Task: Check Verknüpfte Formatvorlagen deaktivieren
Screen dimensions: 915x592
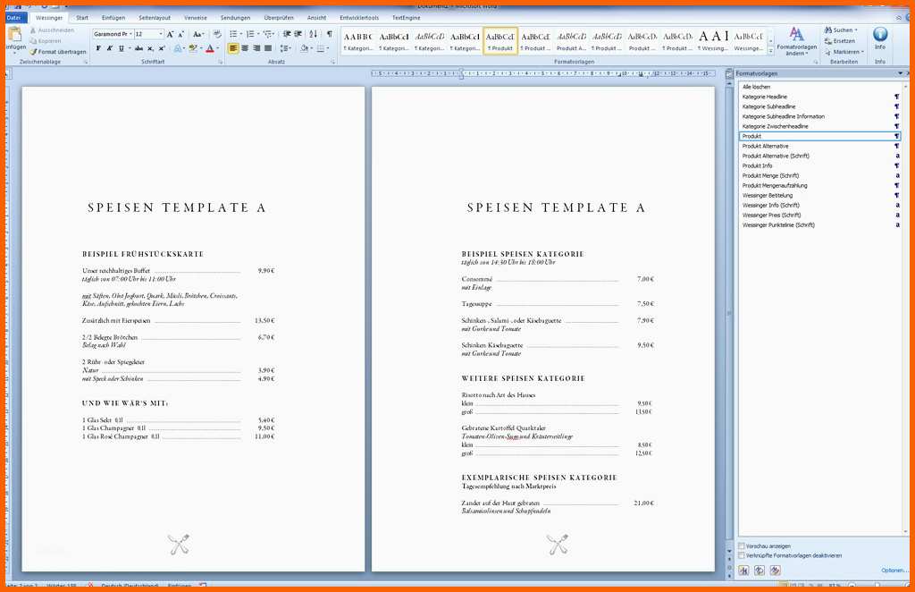Action: click(742, 555)
